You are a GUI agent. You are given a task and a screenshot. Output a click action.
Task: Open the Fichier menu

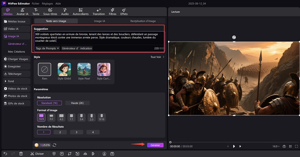click(x=36, y=4)
